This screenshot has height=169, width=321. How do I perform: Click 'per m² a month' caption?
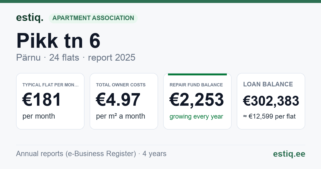tap(121, 116)
